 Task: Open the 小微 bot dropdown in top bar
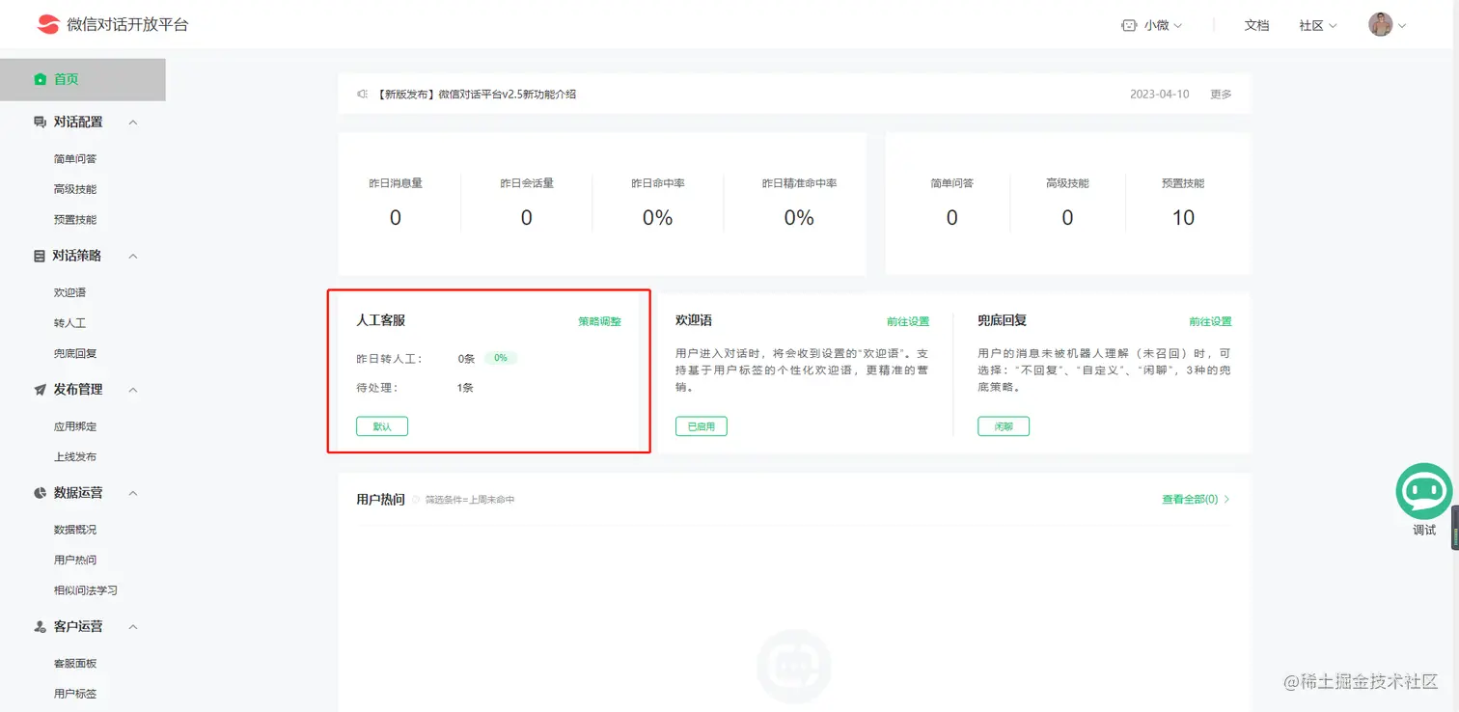tap(1155, 24)
